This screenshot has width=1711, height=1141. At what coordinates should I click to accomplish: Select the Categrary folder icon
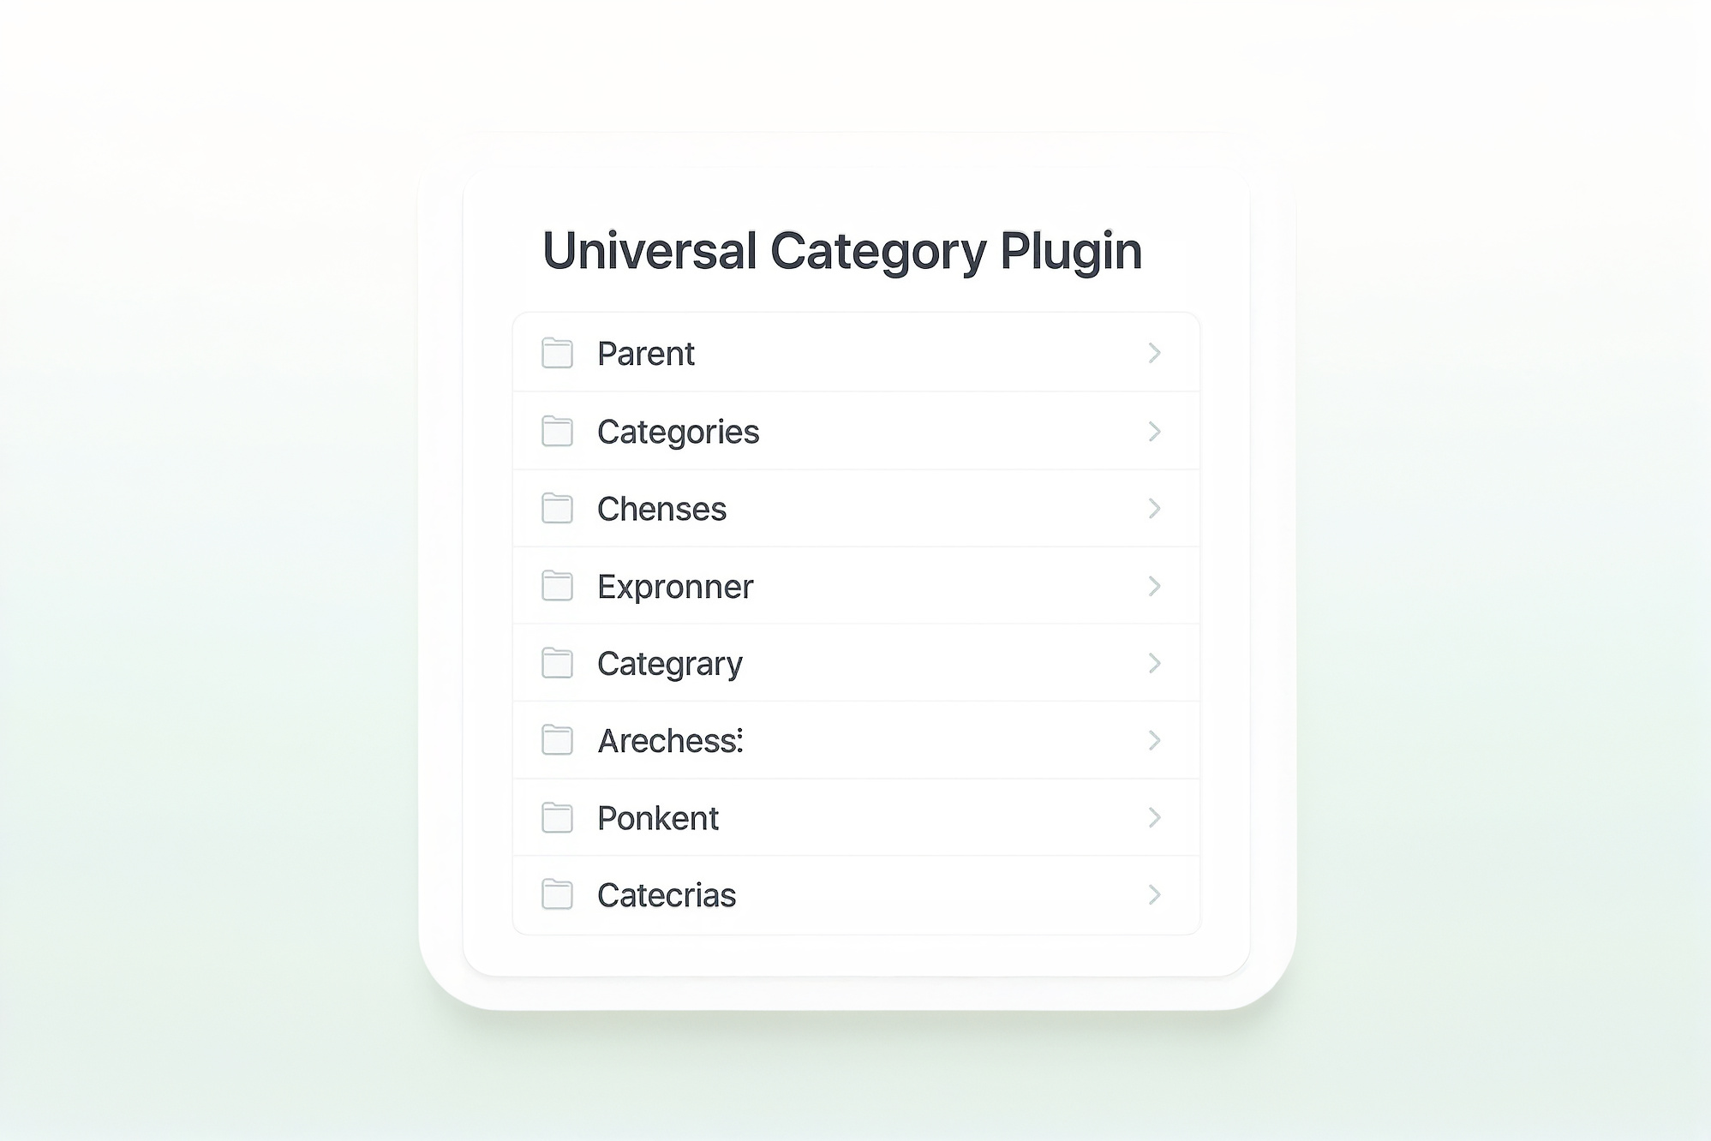click(557, 663)
